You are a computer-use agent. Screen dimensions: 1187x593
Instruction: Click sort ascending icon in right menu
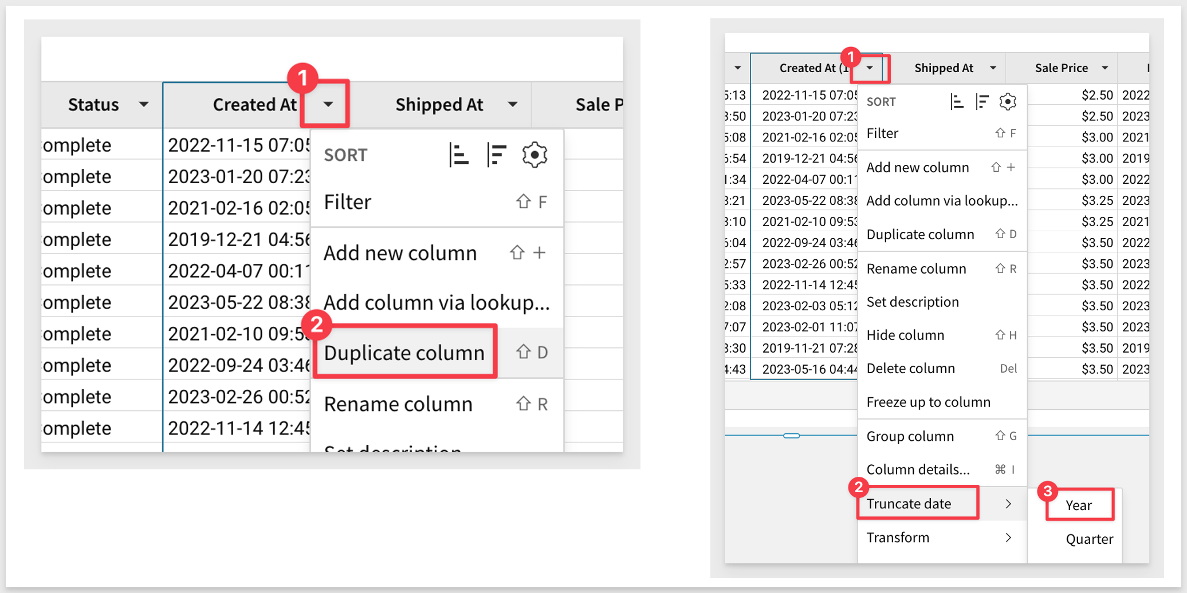957,102
